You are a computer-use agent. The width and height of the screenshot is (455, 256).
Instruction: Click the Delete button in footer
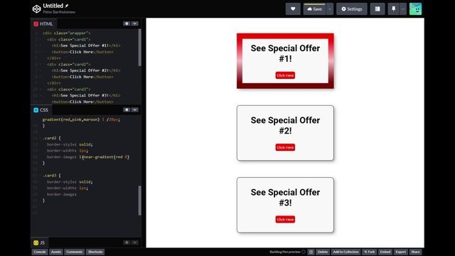pos(322,252)
